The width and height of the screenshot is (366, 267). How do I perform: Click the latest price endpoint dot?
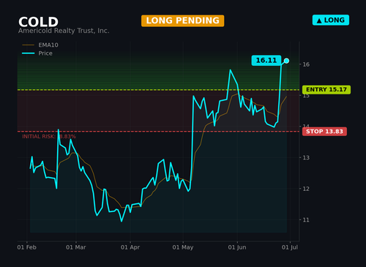pyautogui.click(x=286, y=61)
